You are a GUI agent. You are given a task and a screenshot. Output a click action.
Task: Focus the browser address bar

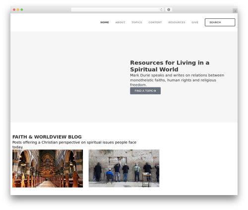(x=118, y=10)
